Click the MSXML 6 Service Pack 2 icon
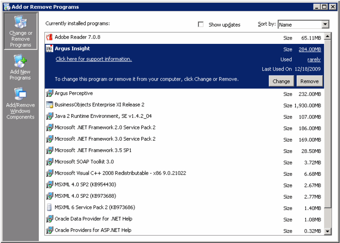The width and height of the screenshot is (340, 243). click(49, 207)
